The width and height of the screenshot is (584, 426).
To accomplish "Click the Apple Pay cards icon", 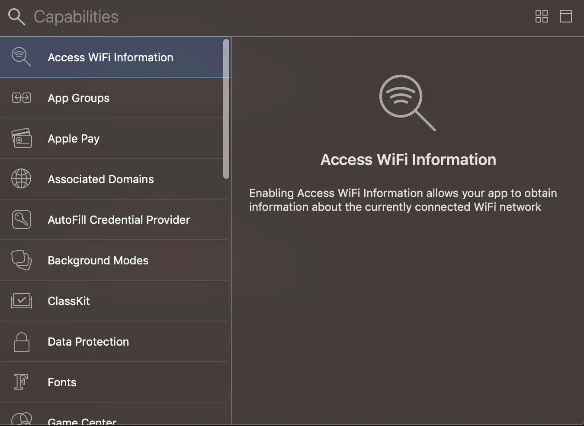I will [21, 138].
